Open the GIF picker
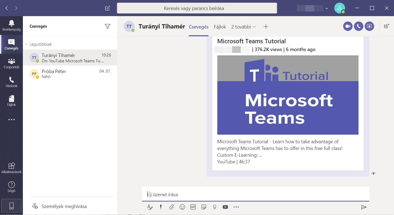The image size is (394, 215). tap(193, 207)
